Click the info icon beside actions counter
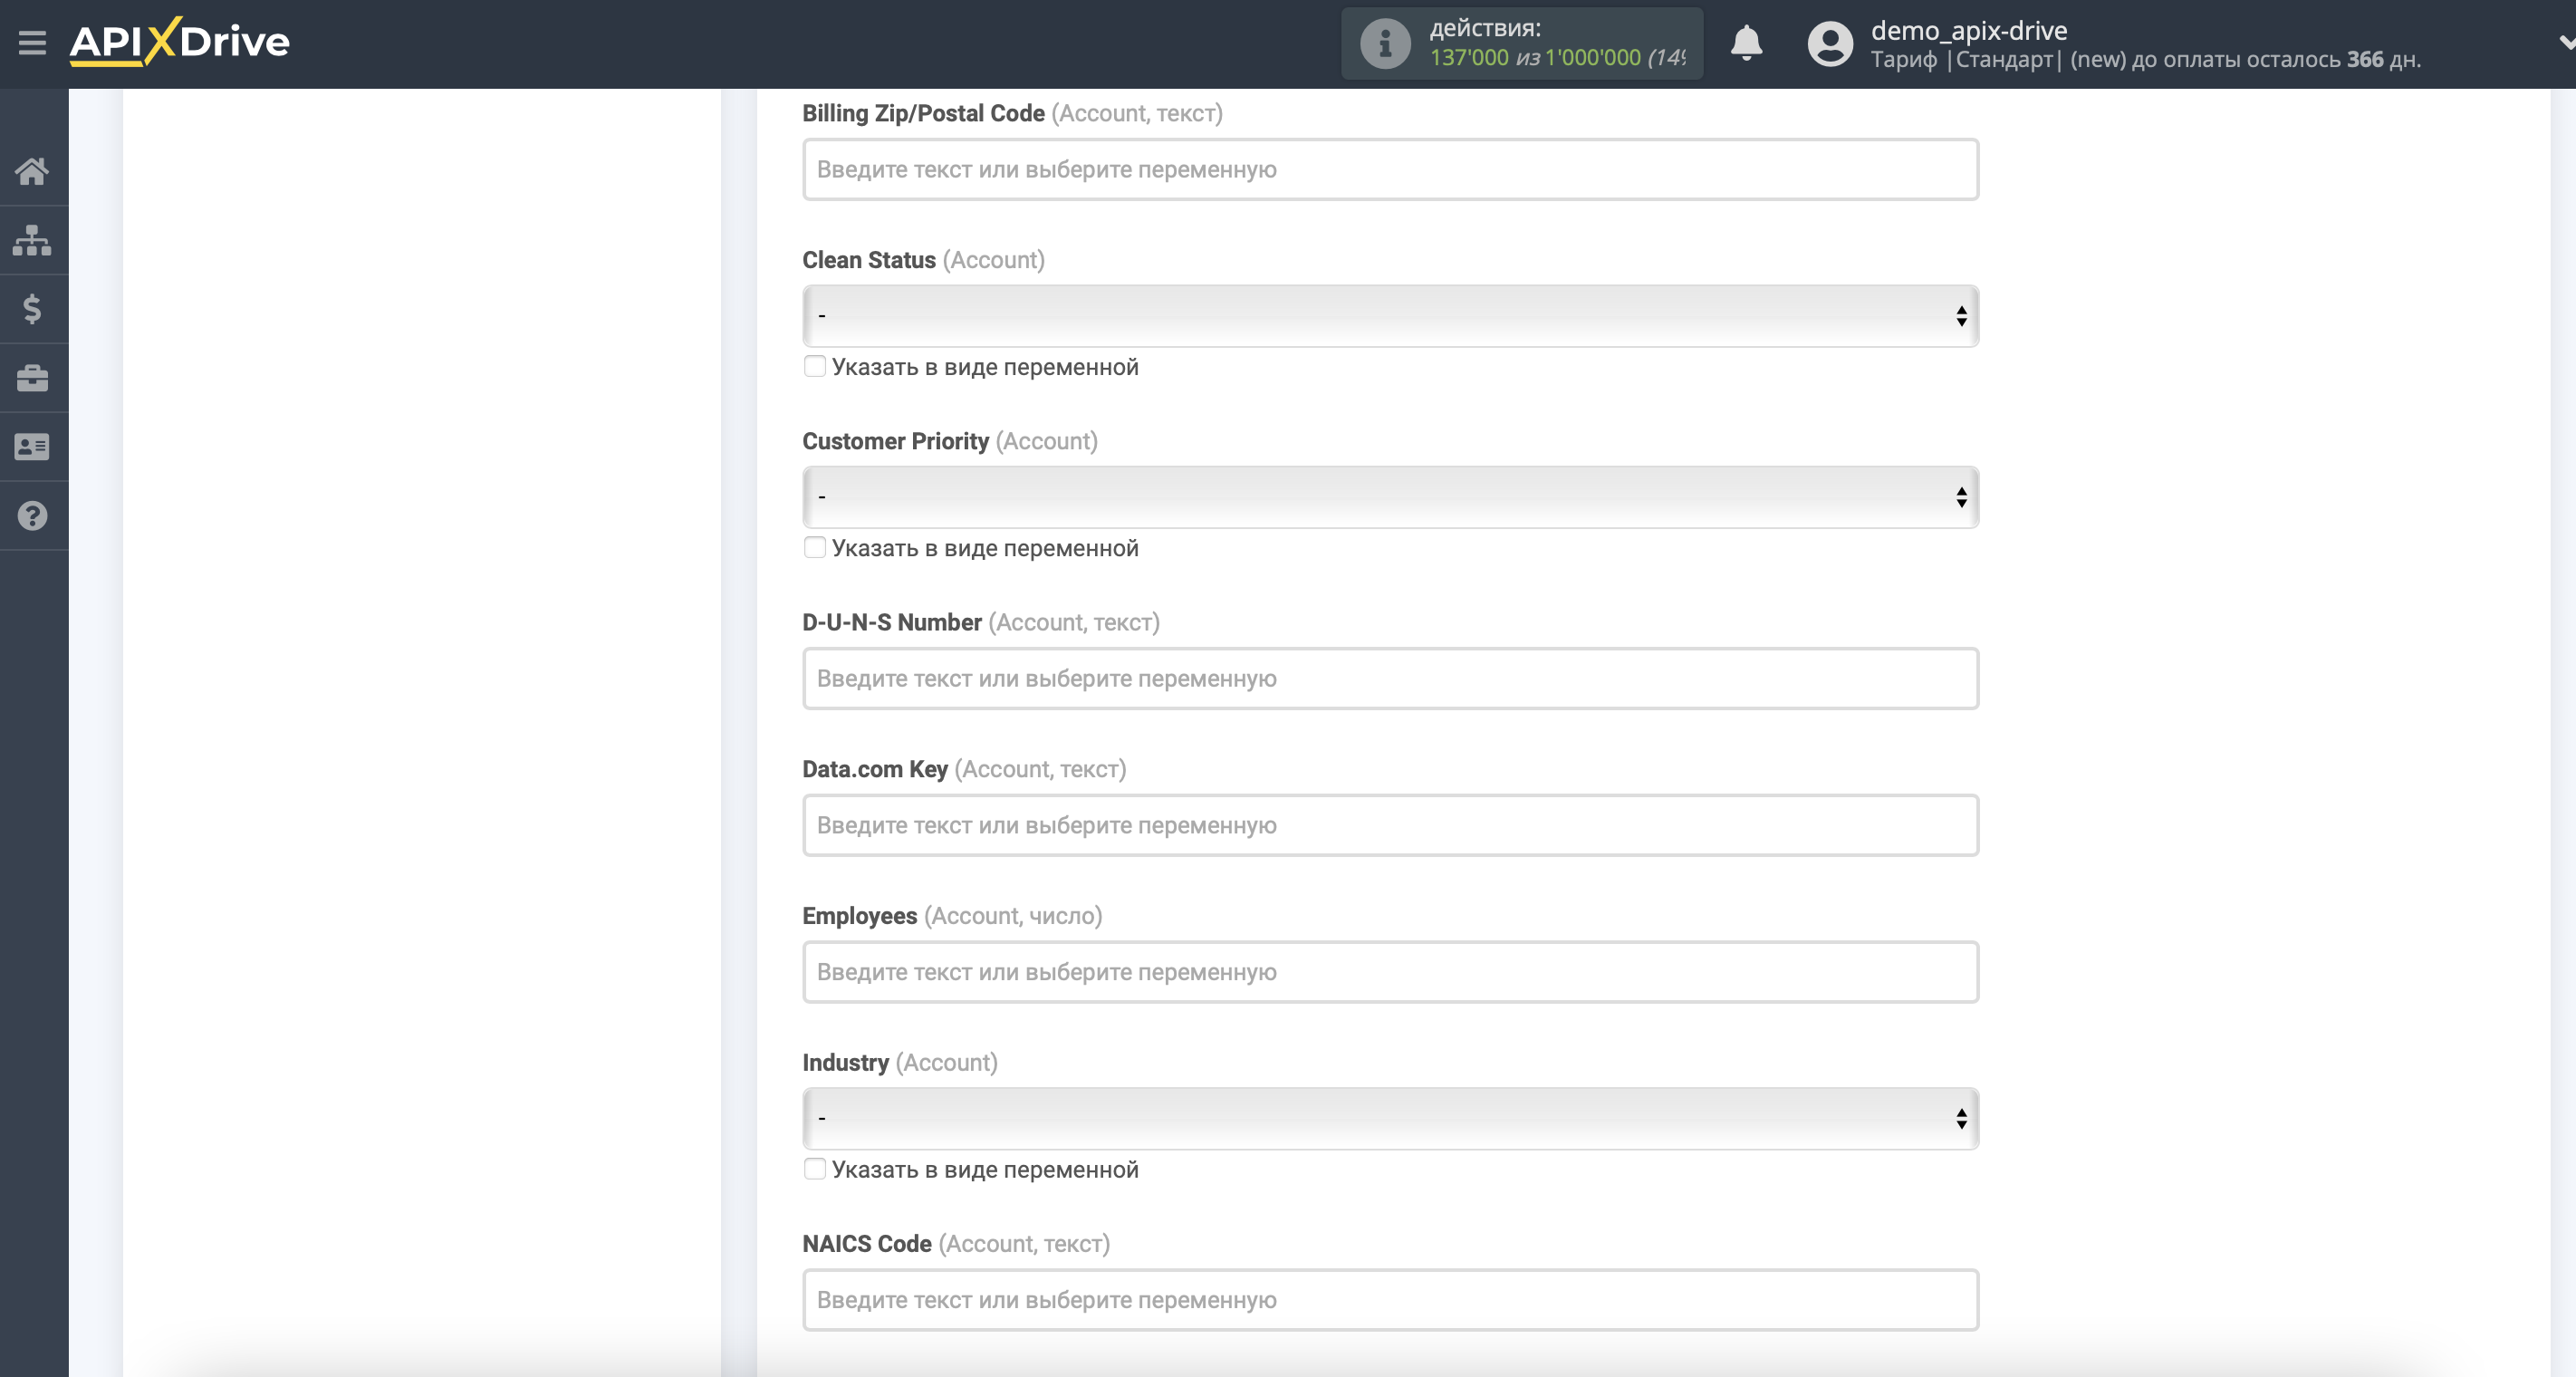This screenshot has width=2576, height=1377. [1385, 44]
